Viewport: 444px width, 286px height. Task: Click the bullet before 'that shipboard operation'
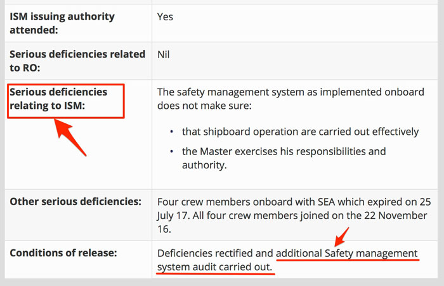click(x=172, y=132)
